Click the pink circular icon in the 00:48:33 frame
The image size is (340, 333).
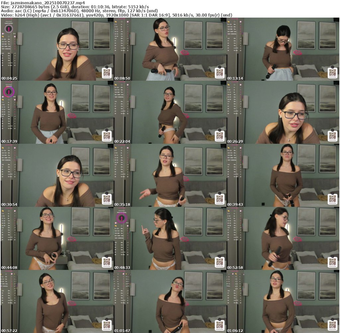coord(122,218)
